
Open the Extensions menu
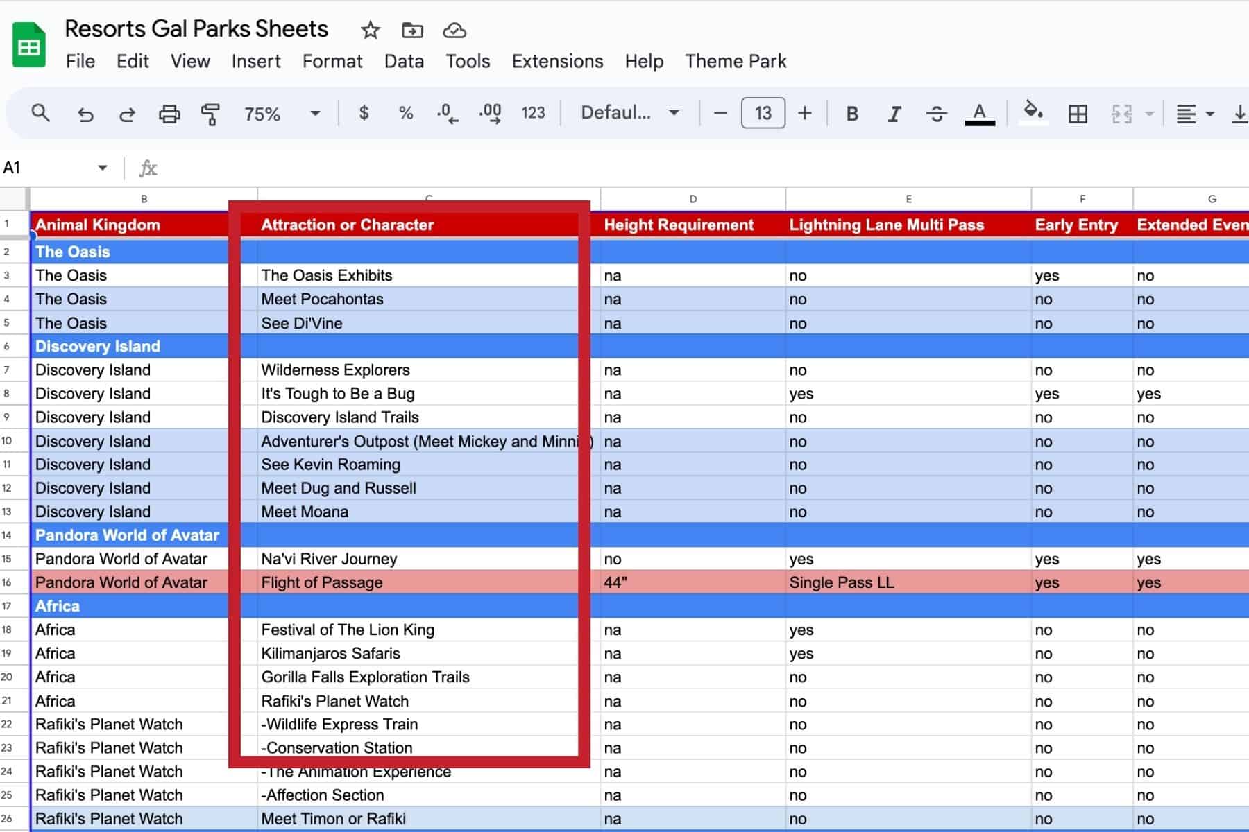(x=557, y=61)
